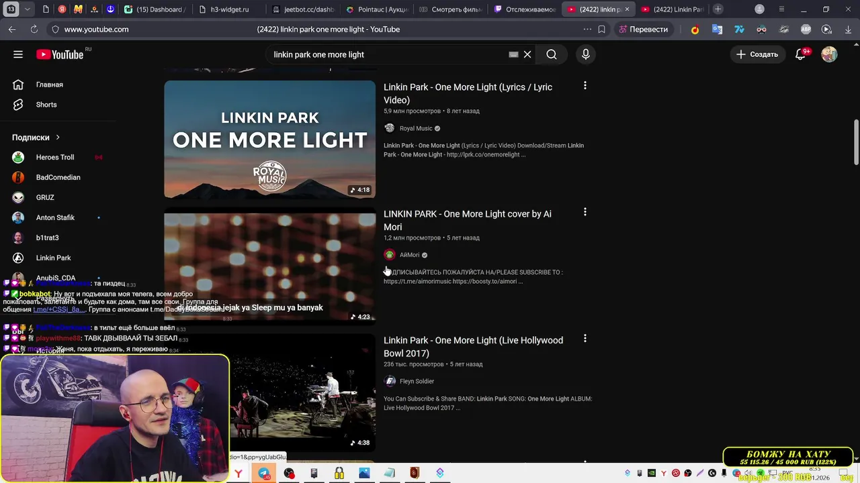Open OBS Studio from the taskbar
The height and width of the screenshot is (483, 860).
click(289, 473)
